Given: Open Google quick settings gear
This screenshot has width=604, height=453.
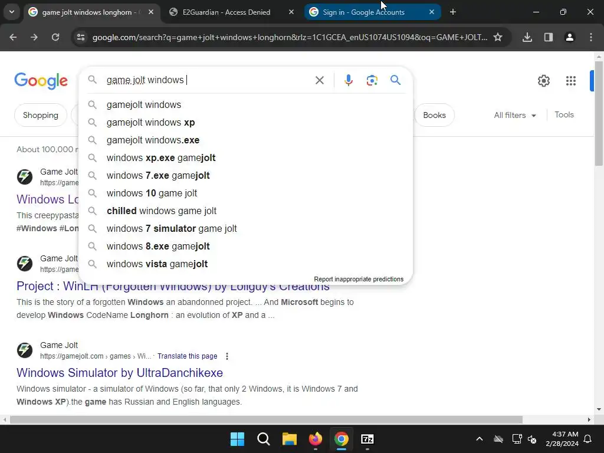Looking at the screenshot, I should (x=543, y=81).
